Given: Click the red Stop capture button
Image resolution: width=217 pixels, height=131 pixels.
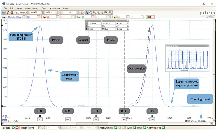Looking at the screenshot, I should (x=17, y=128).
